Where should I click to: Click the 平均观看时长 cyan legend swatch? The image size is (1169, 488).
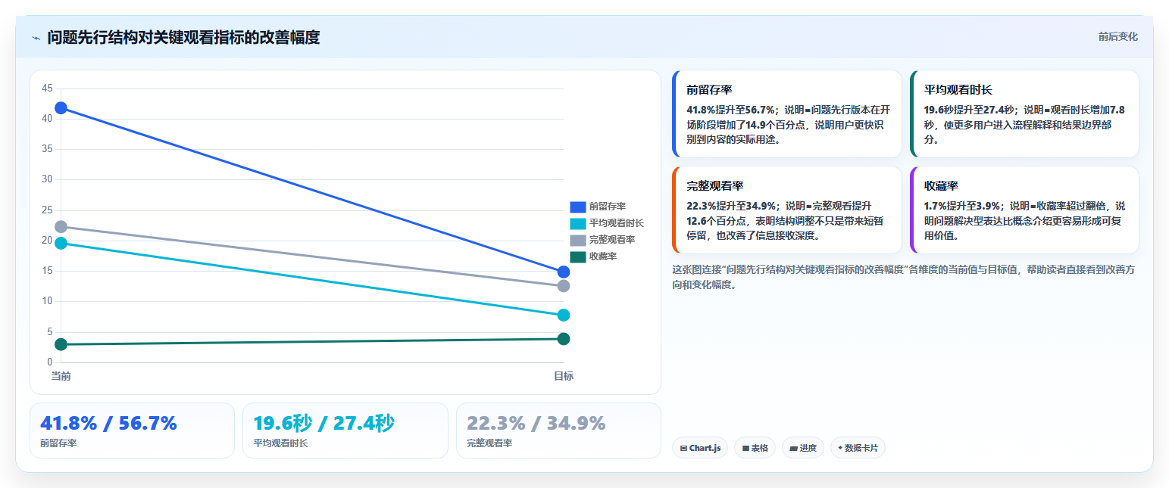[578, 223]
